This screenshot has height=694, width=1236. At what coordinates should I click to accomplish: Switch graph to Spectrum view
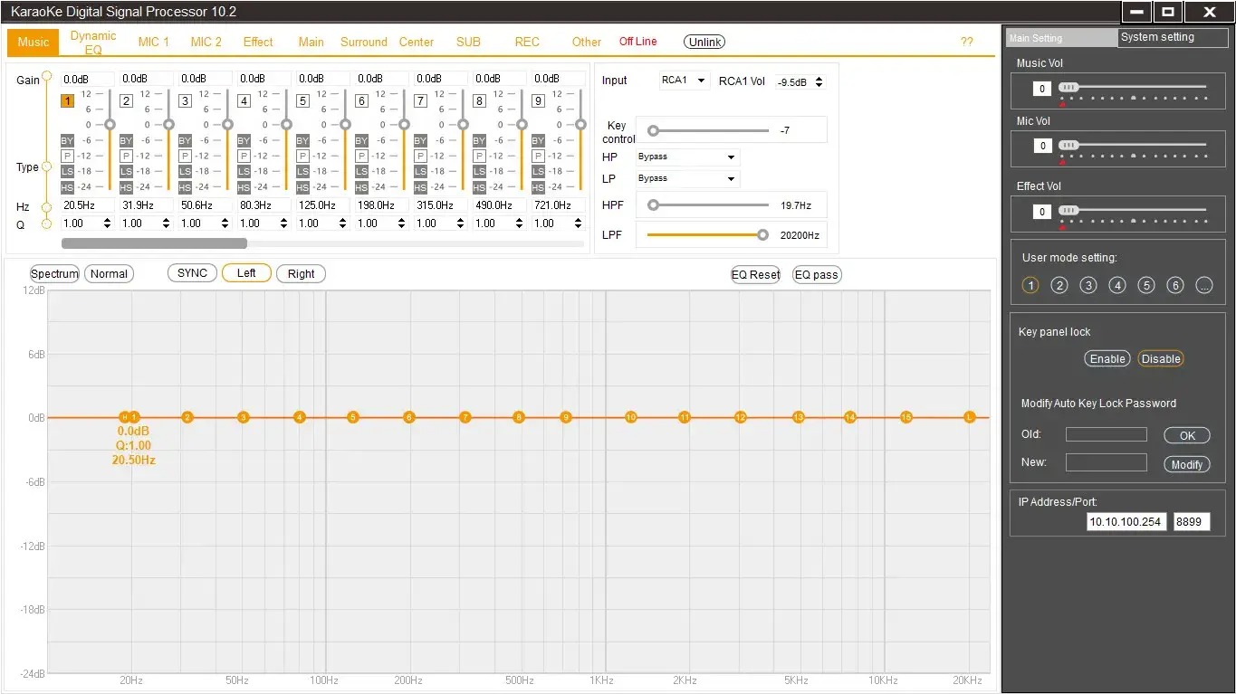(55, 273)
